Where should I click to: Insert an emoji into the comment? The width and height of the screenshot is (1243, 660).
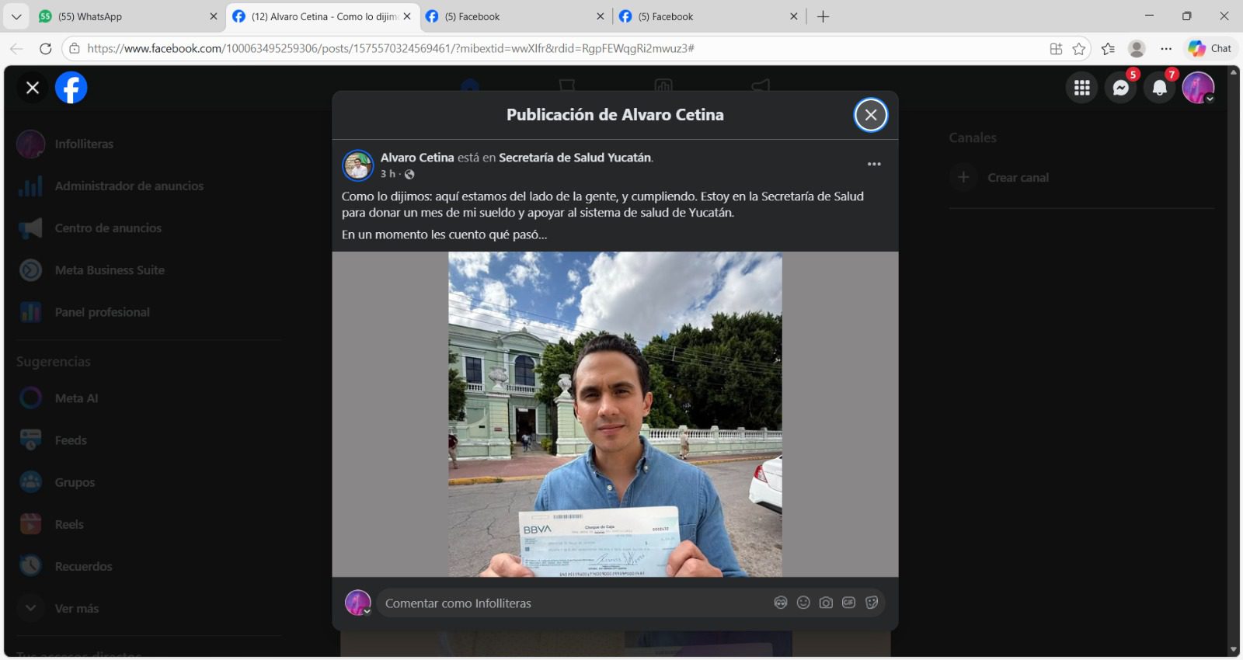point(803,603)
